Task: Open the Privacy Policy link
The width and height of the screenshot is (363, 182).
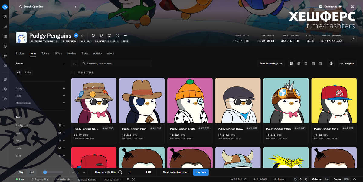Action: coord(112,180)
